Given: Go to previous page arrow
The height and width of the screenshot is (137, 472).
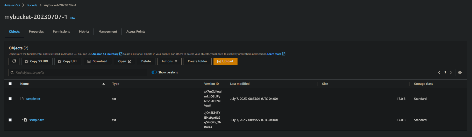Looking at the screenshot, I should (439, 73).
